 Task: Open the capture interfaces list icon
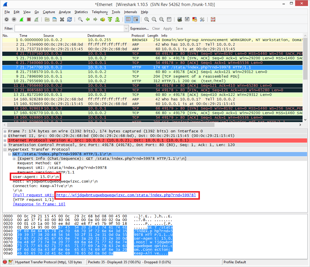click(7, 19)
